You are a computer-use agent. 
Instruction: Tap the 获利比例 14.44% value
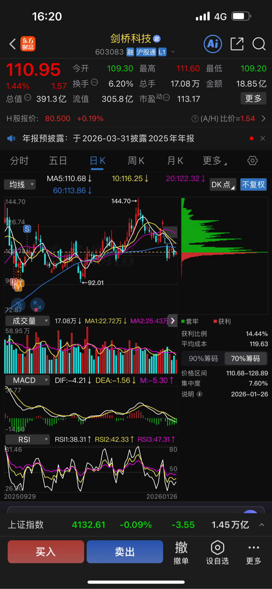(x=257, y=334)
